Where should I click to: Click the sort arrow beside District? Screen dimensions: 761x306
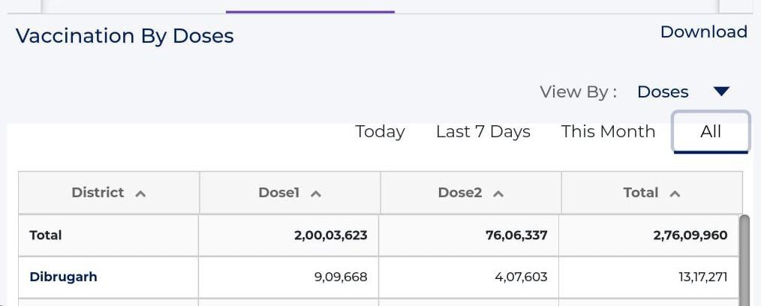pyautogui.click(x=140, y=193)
